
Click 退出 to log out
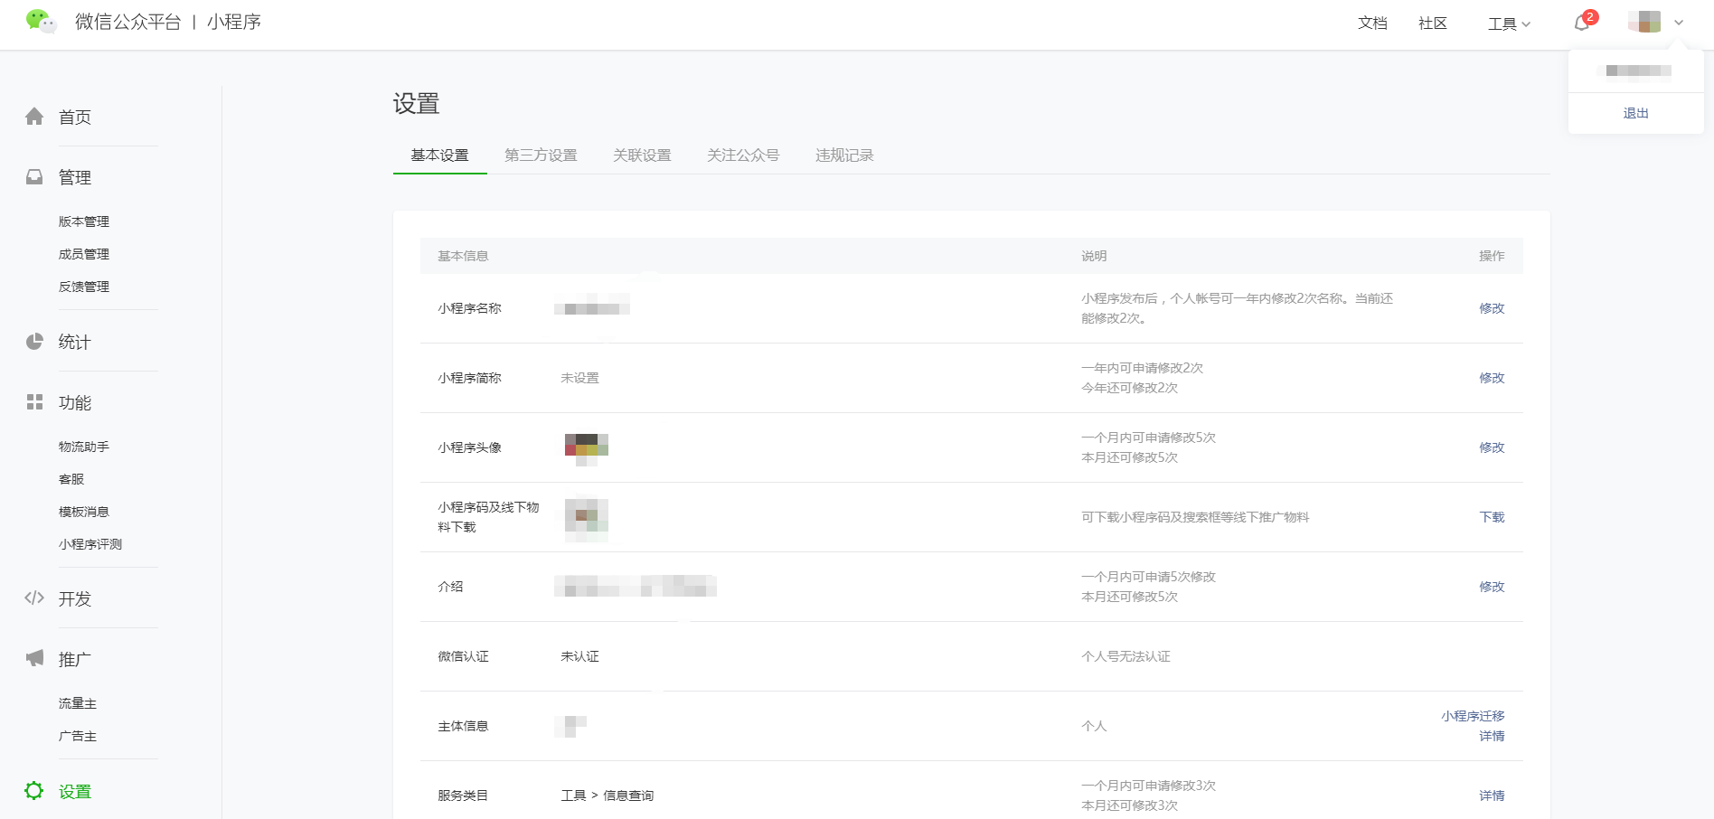click(1635, 113)
